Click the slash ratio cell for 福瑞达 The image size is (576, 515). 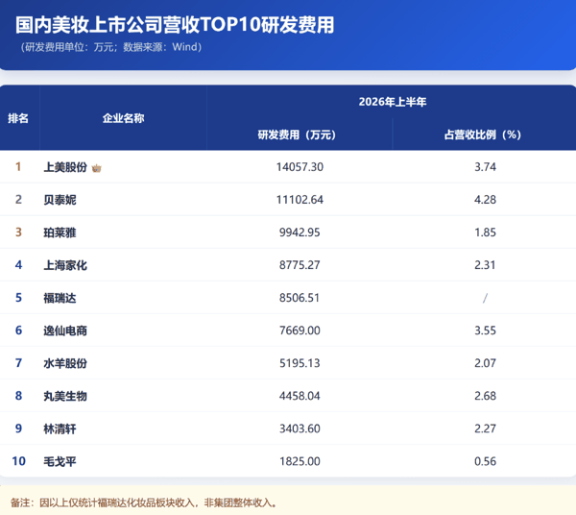click(x=485, y=298)
